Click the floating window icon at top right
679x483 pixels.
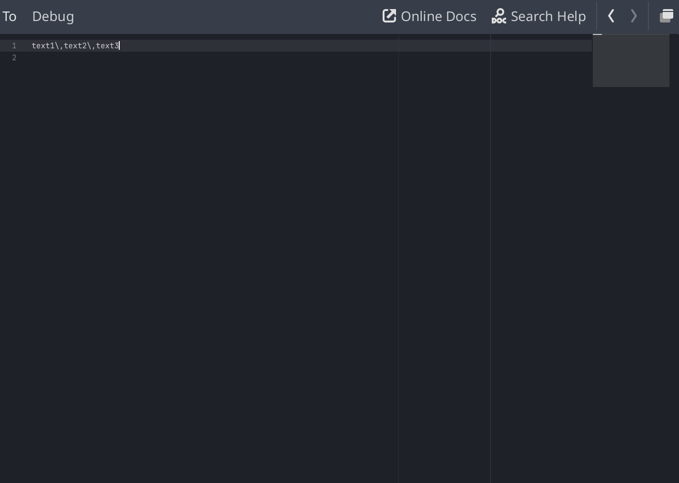point(666,16)
